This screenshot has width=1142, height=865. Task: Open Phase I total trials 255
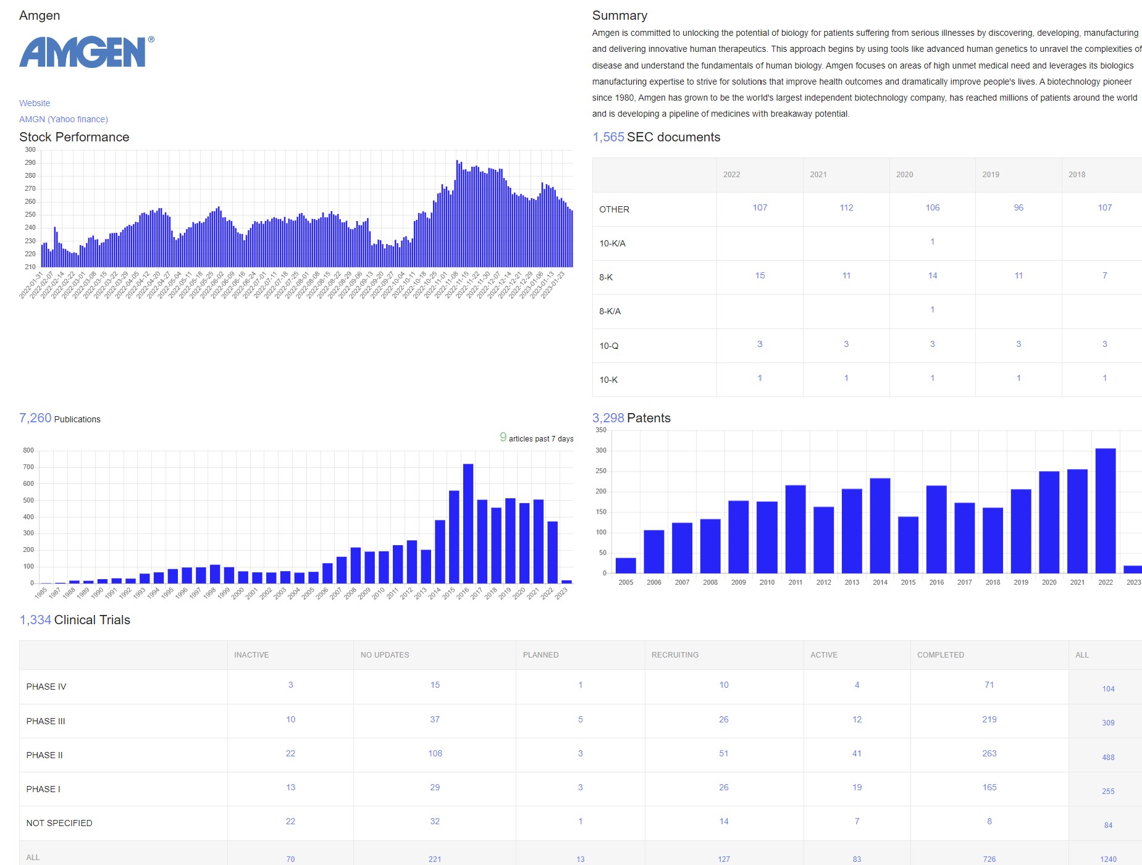tap(1109, 792)
